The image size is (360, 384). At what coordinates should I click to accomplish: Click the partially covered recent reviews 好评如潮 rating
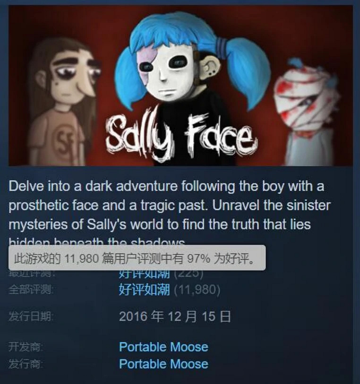coord(144,275)
